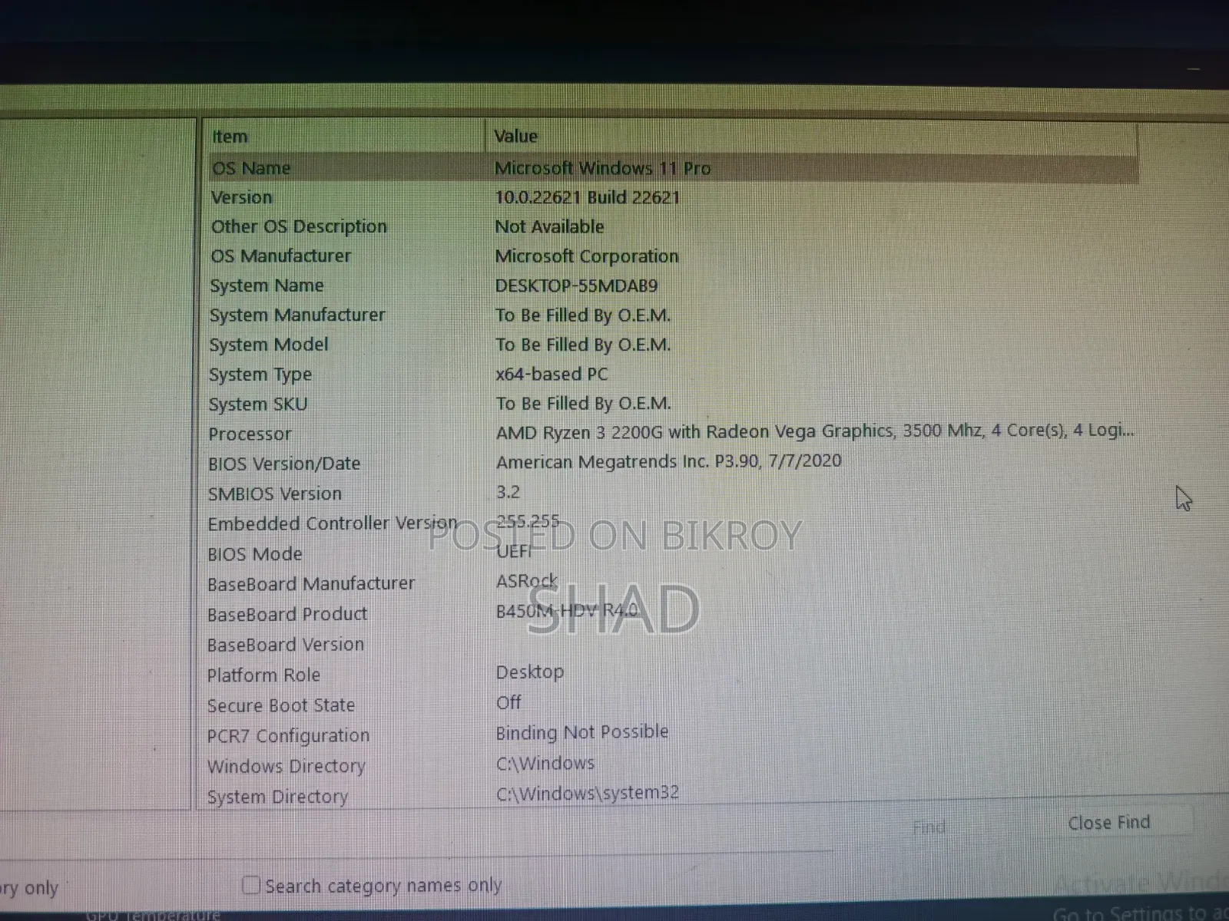This screenshot has height=921, width=1229.
Task: Select the System Model row
Action: pyautogui.click(x=672, y=345)
